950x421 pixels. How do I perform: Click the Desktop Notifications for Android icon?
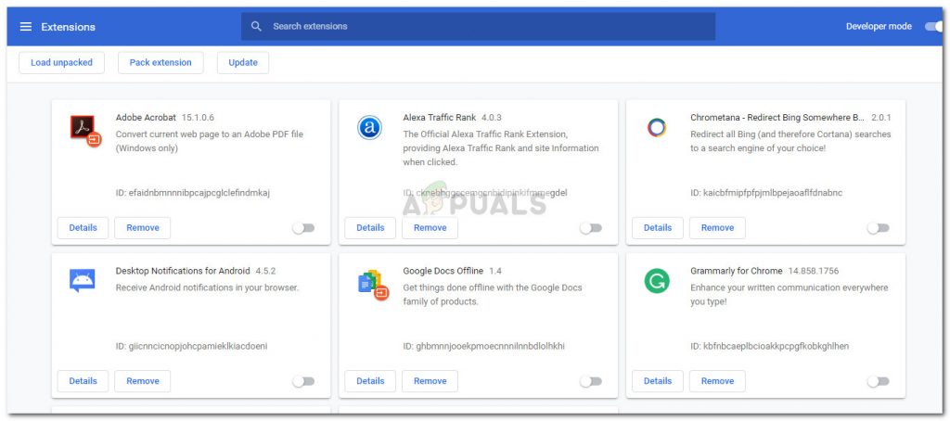click(x=83, y=280)
